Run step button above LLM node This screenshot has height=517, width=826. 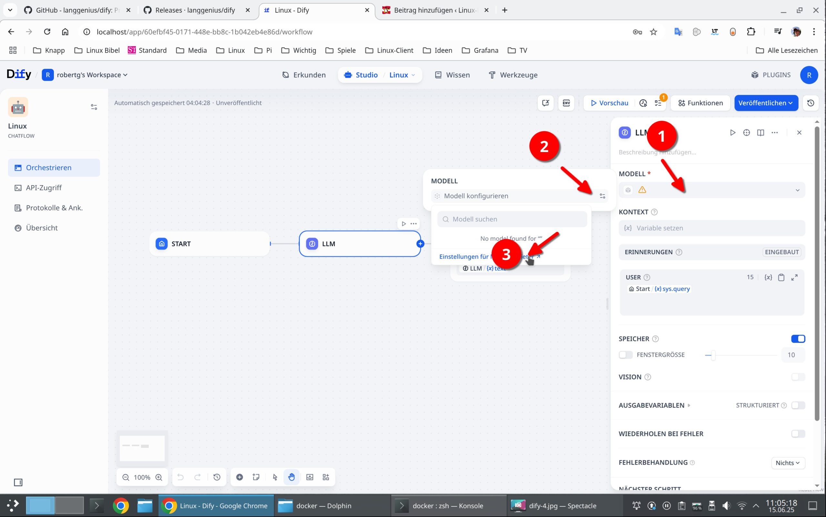pos(404,223)
